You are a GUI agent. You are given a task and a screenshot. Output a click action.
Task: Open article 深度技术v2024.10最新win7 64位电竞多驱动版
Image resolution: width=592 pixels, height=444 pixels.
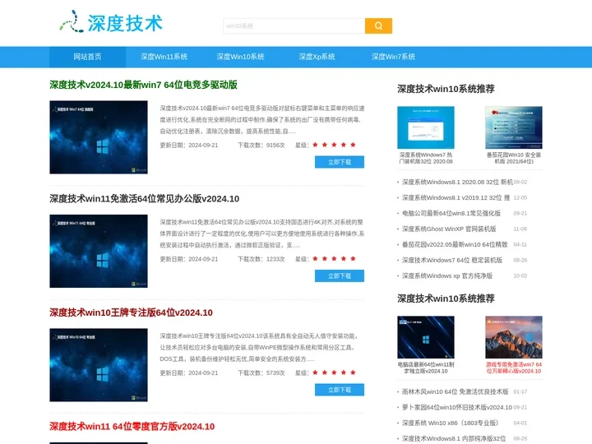coord(143,85)
